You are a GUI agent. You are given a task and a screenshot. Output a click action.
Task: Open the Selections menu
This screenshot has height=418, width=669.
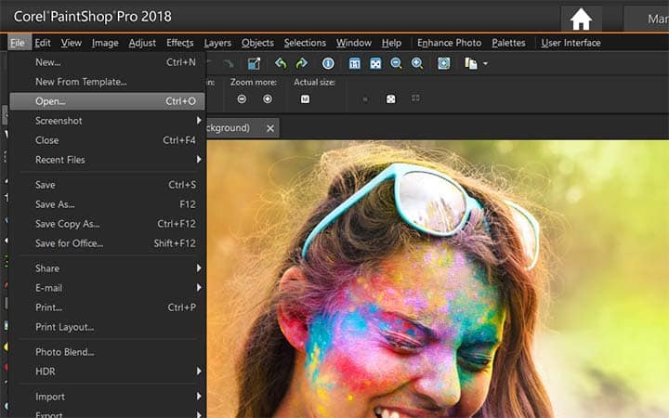(305, 43)
